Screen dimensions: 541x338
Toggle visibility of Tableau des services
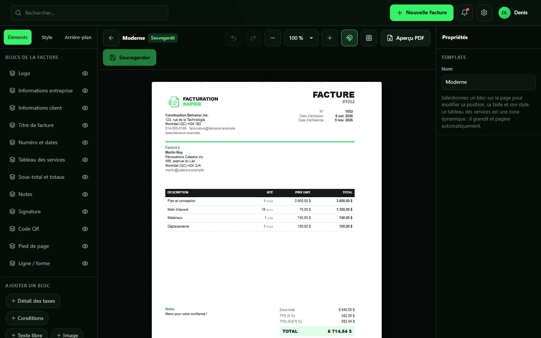[x=85, y=160]
